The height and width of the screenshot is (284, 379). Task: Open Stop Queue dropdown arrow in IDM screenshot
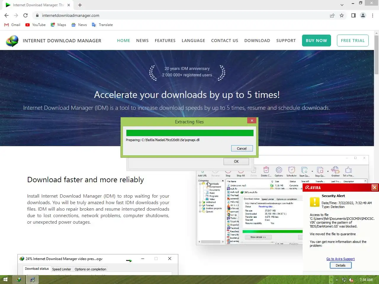point(328,171)
